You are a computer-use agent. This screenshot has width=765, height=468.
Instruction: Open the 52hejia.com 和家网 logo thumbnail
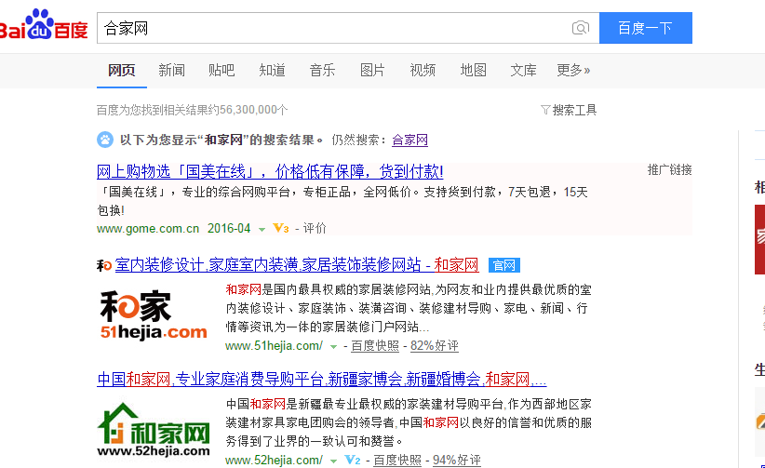154,430
